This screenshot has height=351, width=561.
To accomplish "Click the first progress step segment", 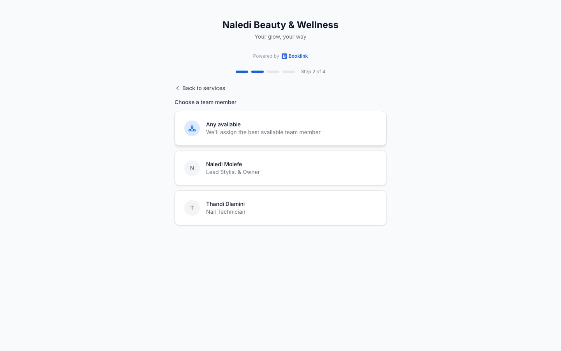I will point(242,72).
